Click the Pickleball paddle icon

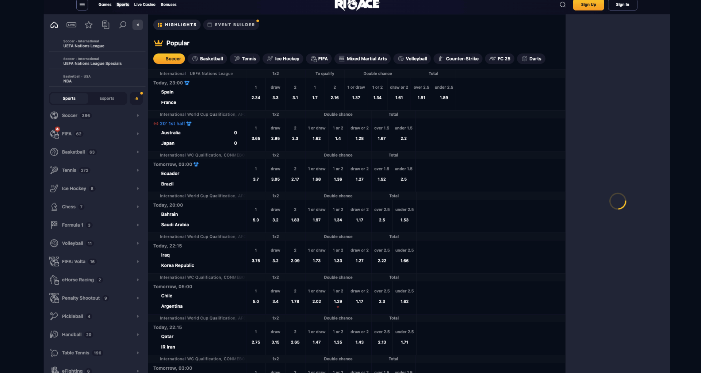pos(54,316)
